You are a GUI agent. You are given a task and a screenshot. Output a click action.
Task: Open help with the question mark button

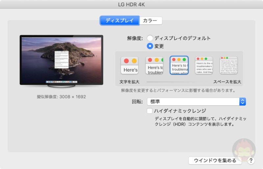pyautogui.click(x=251, y=161)
